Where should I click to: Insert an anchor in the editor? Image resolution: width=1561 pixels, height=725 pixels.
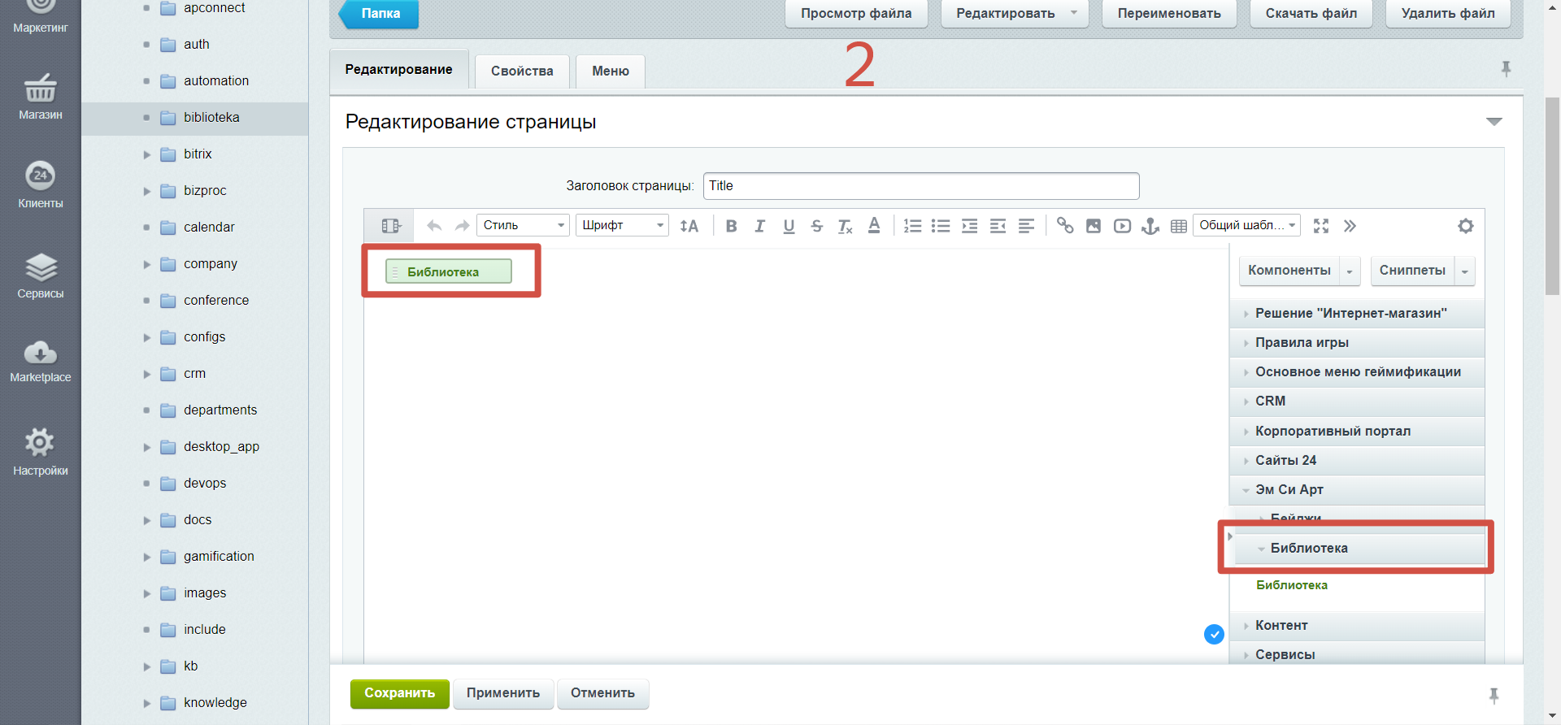click(x=1150, y=226)
